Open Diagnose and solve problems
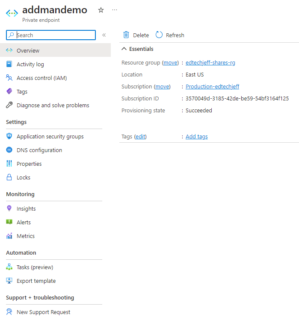 coord(53,105)
